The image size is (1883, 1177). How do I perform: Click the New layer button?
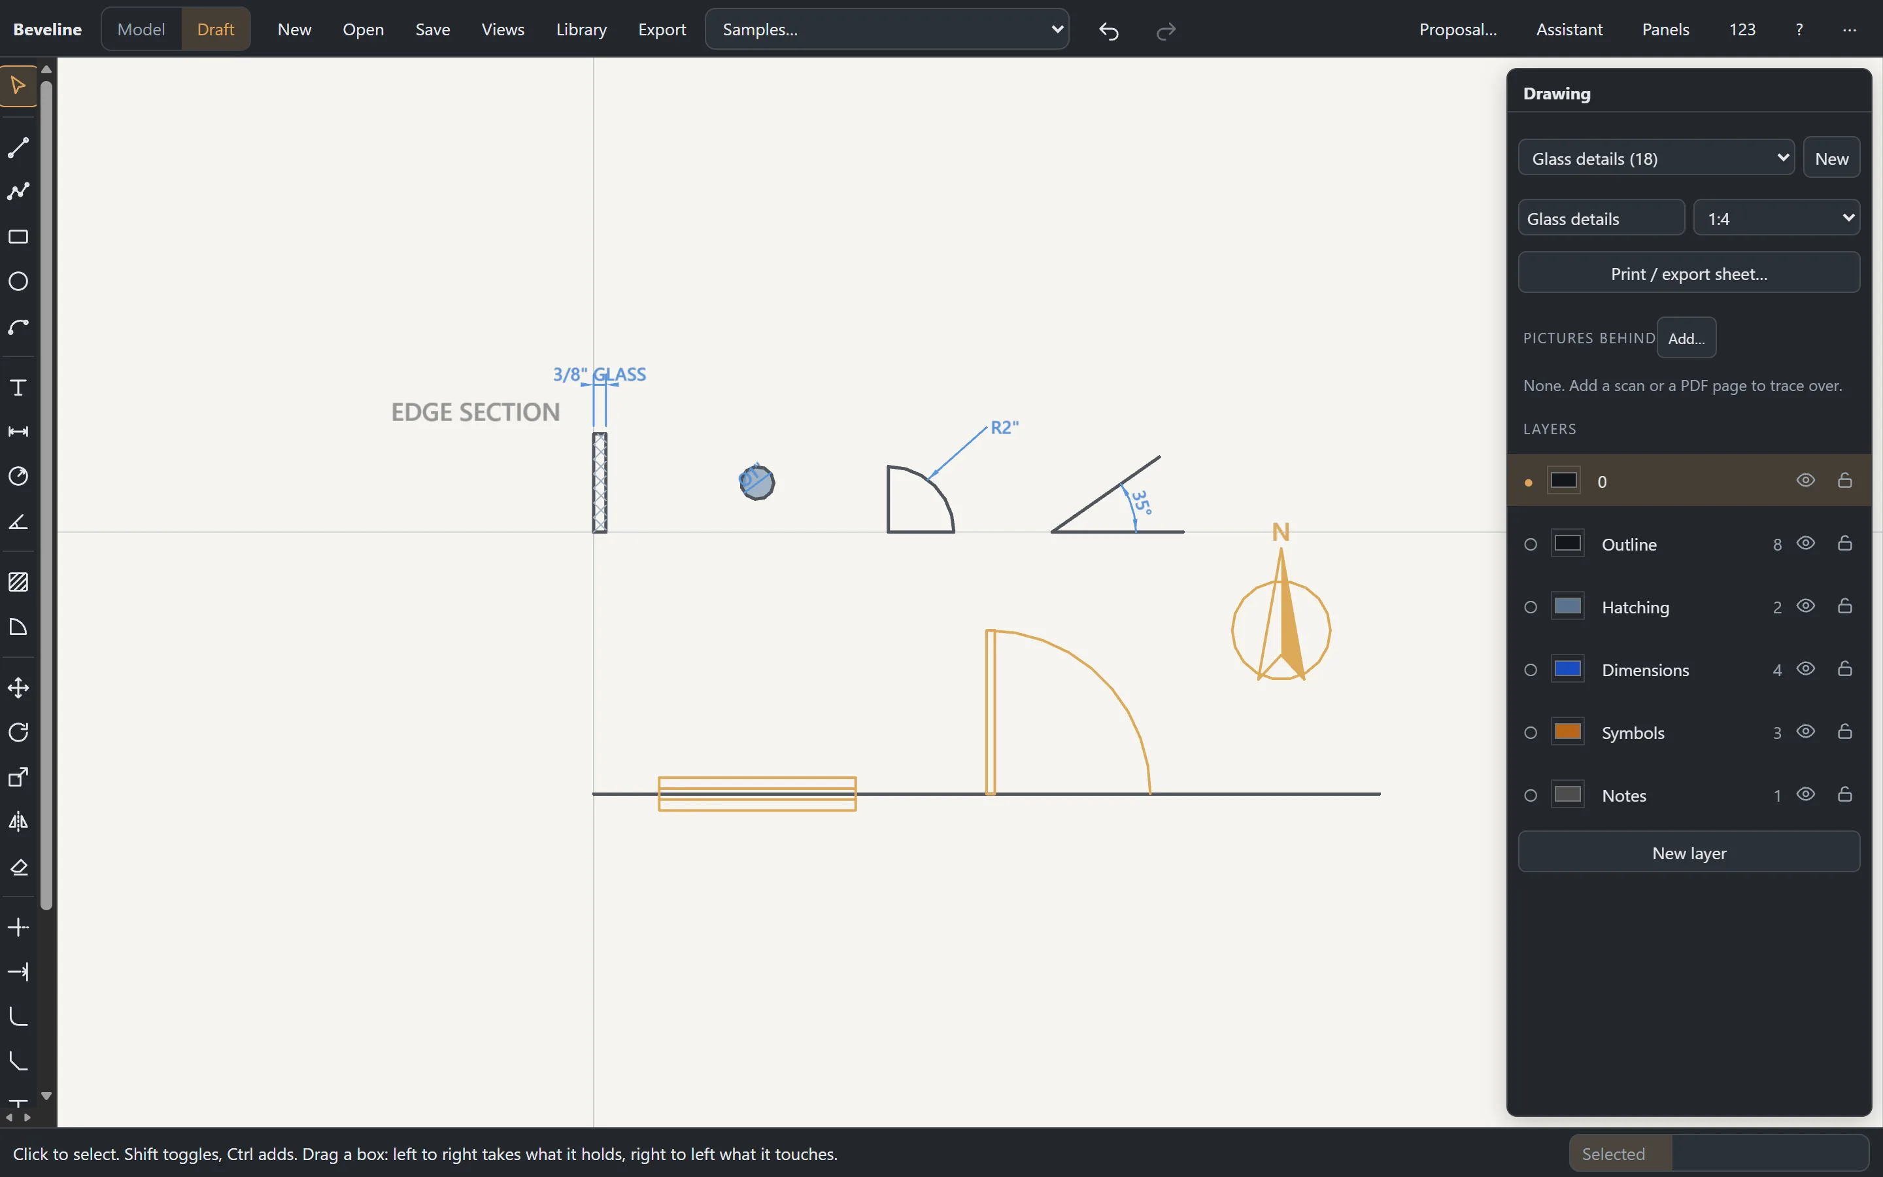point(1689,853)
